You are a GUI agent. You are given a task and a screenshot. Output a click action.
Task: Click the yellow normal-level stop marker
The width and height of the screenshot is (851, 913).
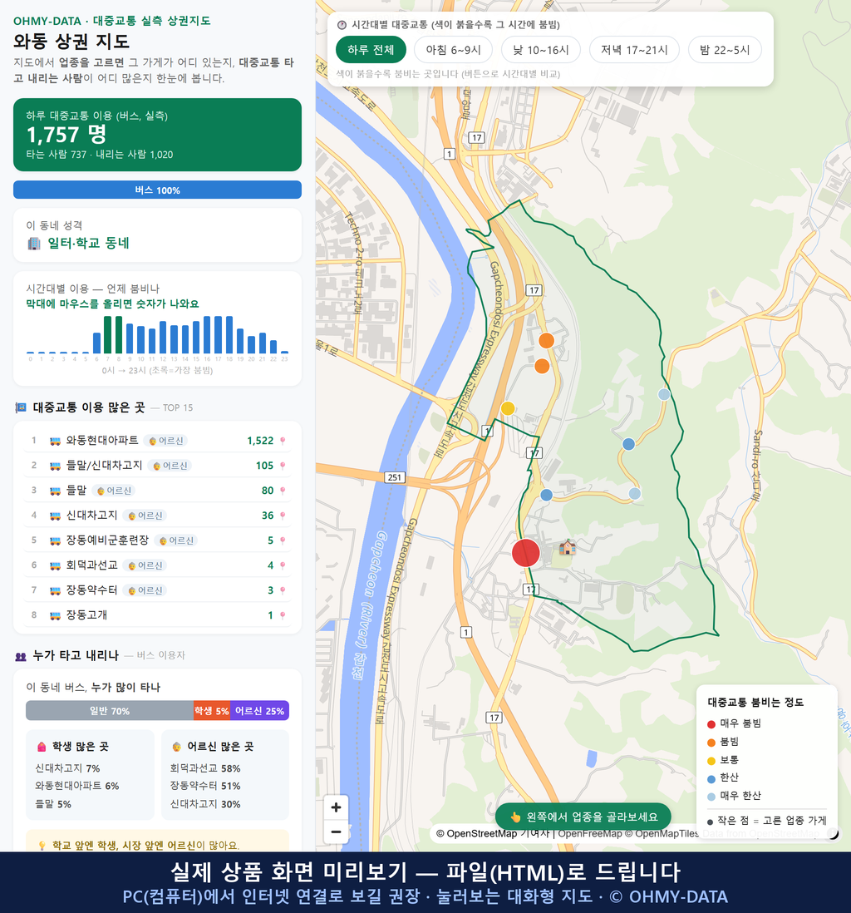(508, 408)
